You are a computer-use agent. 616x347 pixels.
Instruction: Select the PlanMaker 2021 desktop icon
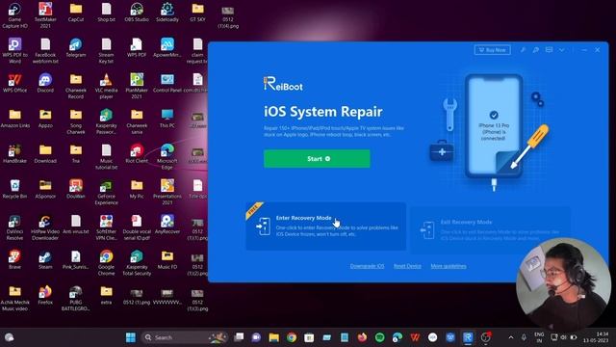tap(137, 86)
